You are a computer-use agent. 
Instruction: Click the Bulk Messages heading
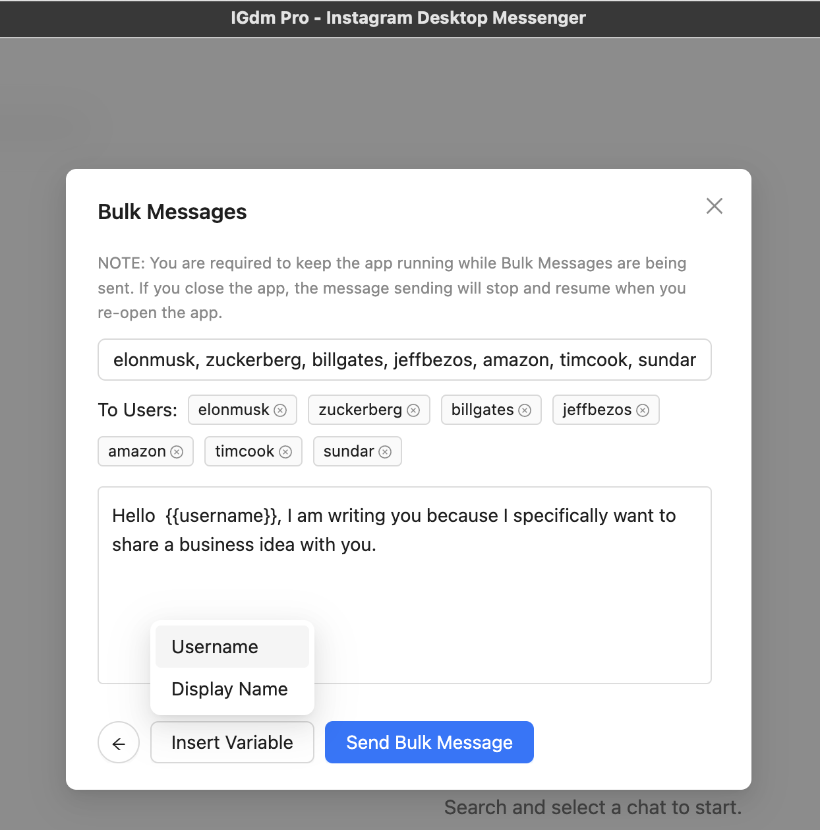[x=172, y=212]
